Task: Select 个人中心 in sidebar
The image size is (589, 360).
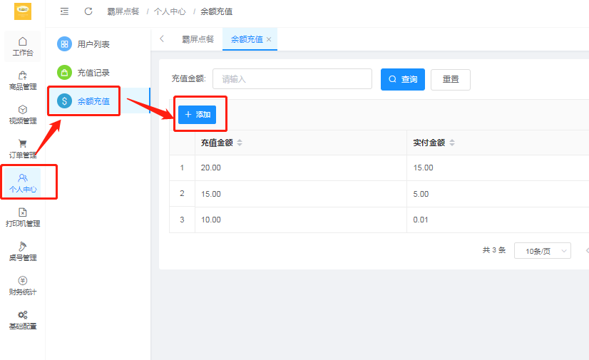Action: pos(23,183)
